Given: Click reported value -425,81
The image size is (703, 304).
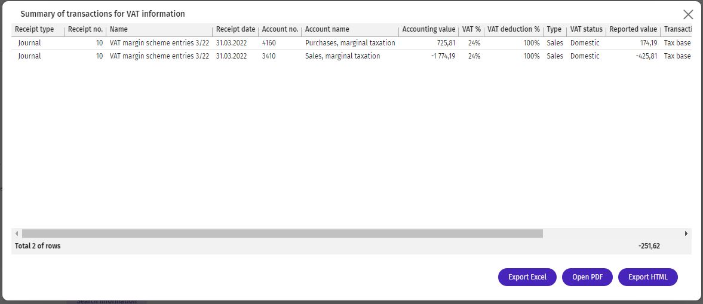Looking at the screenshot, I should 646,56.
